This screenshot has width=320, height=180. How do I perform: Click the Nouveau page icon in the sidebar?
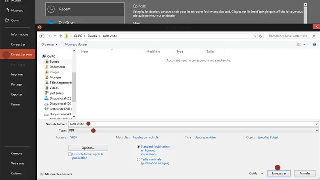click(7, 10)
